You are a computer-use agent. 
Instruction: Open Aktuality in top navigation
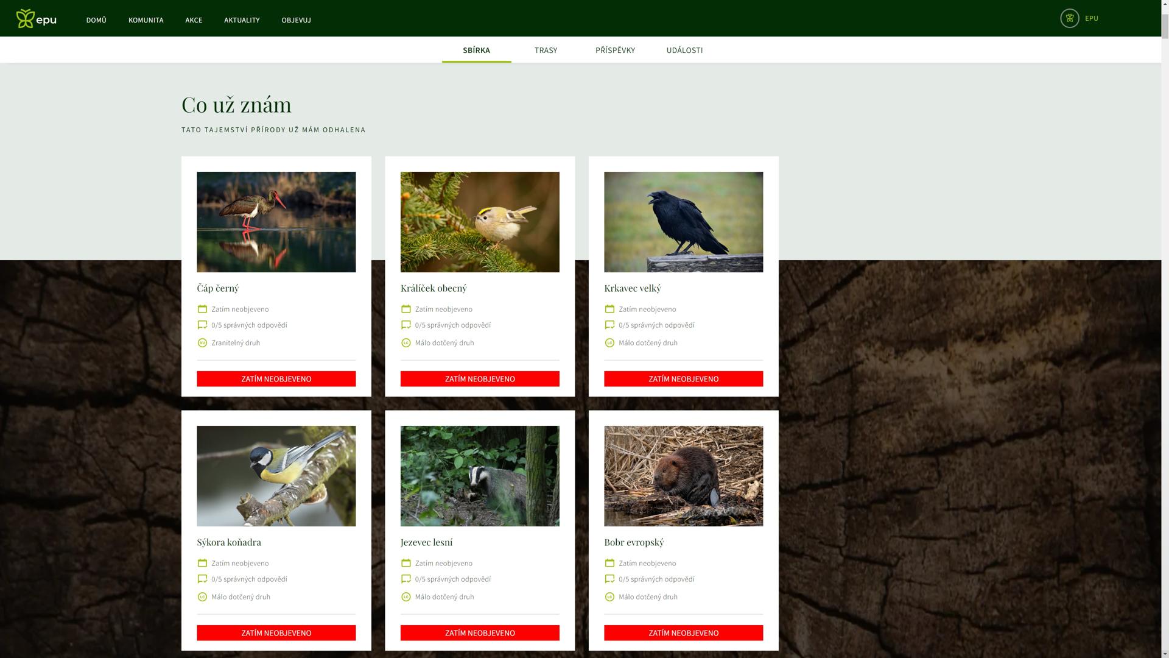242,20
